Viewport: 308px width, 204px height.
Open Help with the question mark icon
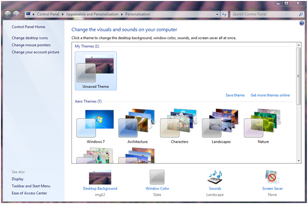point(302,24)
